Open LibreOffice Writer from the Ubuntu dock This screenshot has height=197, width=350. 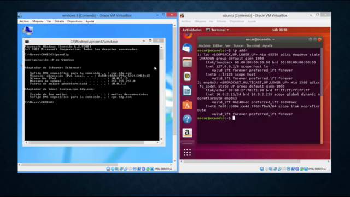pos(187,91)
